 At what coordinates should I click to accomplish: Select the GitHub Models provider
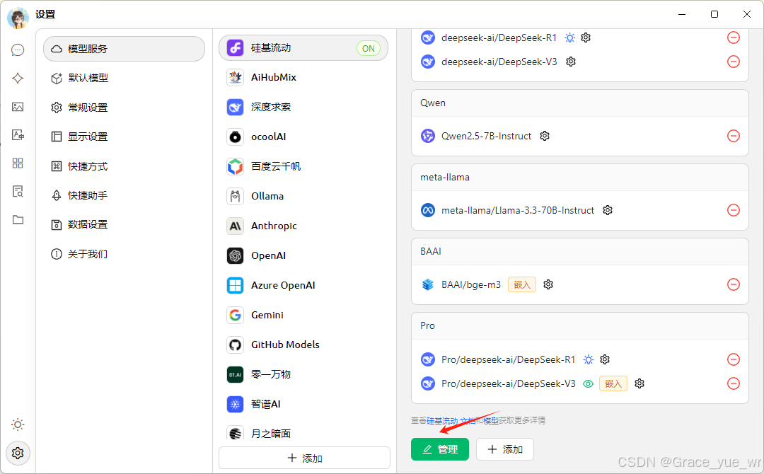(x=303, y=345)
